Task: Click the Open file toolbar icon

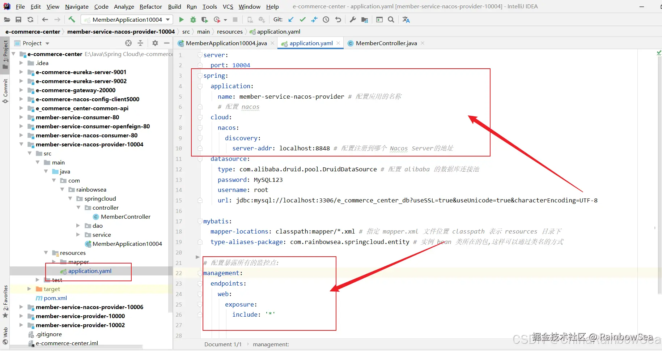Action: click(x=7, y=20)
